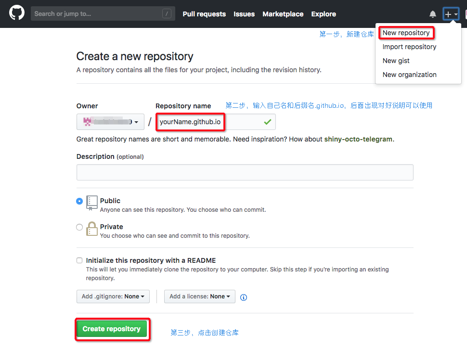This screenshot has height=348, width=467.
Task: Click the Description text field
Action: (x=245, y=172)
